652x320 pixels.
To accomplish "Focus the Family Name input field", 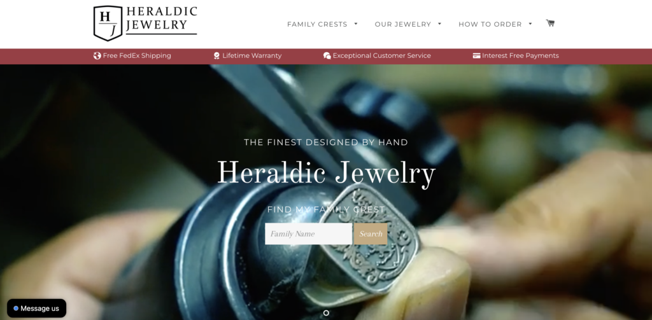I will pyautogui.click(x=309, y=233).
